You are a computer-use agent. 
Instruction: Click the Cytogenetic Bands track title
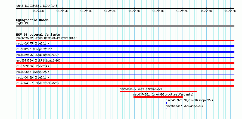point(32,20)
